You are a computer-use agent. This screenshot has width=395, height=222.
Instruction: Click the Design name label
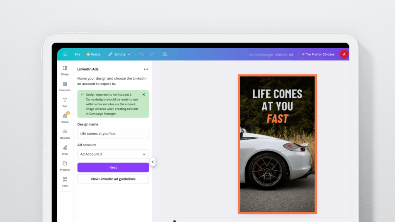click(88, 124)
